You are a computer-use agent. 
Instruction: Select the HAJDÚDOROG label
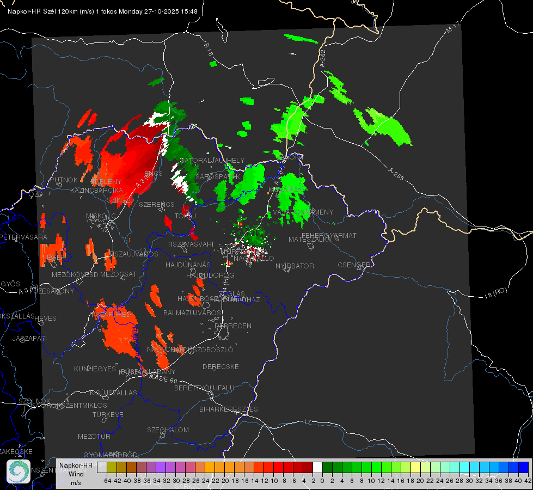210,275
